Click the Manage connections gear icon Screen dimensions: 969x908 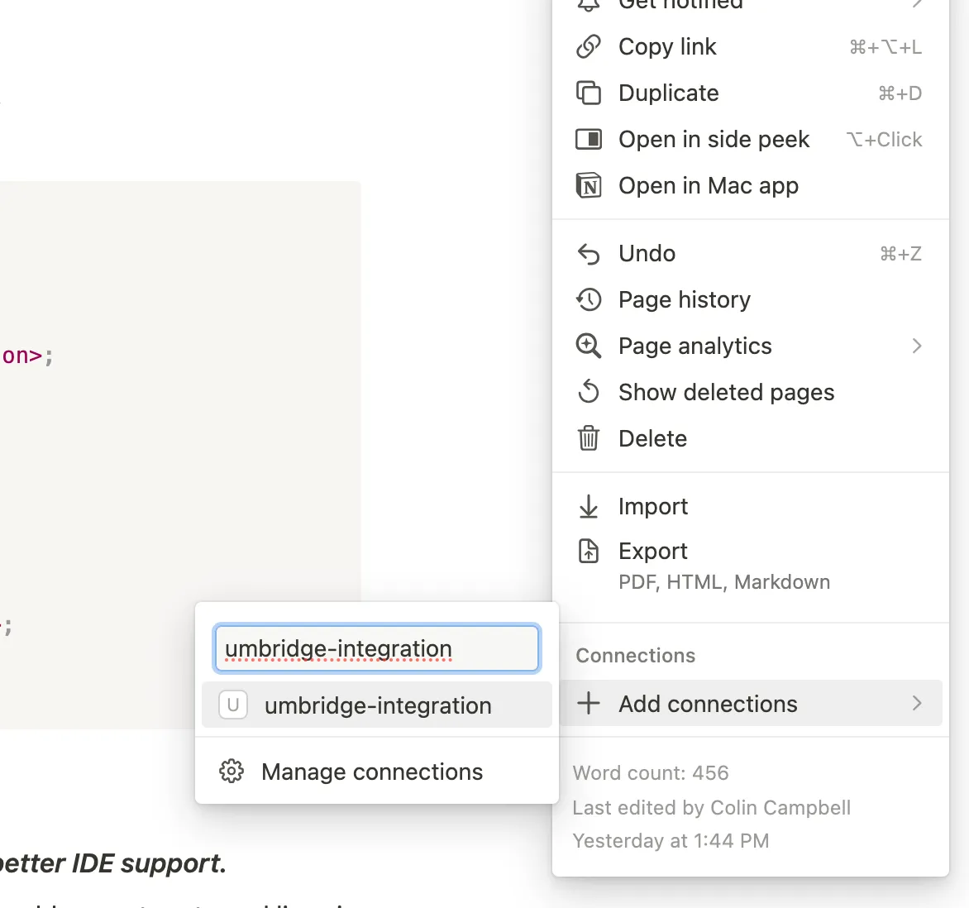pyautogui.click(x=231, y=771)
